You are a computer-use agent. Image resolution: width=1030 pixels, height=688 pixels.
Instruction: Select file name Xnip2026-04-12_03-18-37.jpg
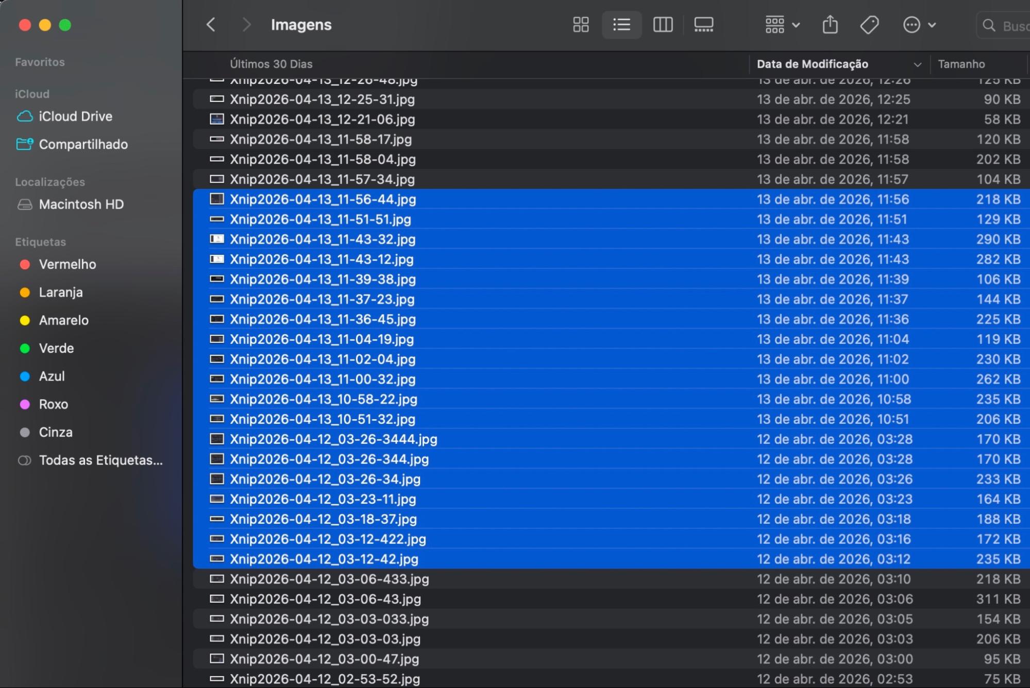coord(323,519)
